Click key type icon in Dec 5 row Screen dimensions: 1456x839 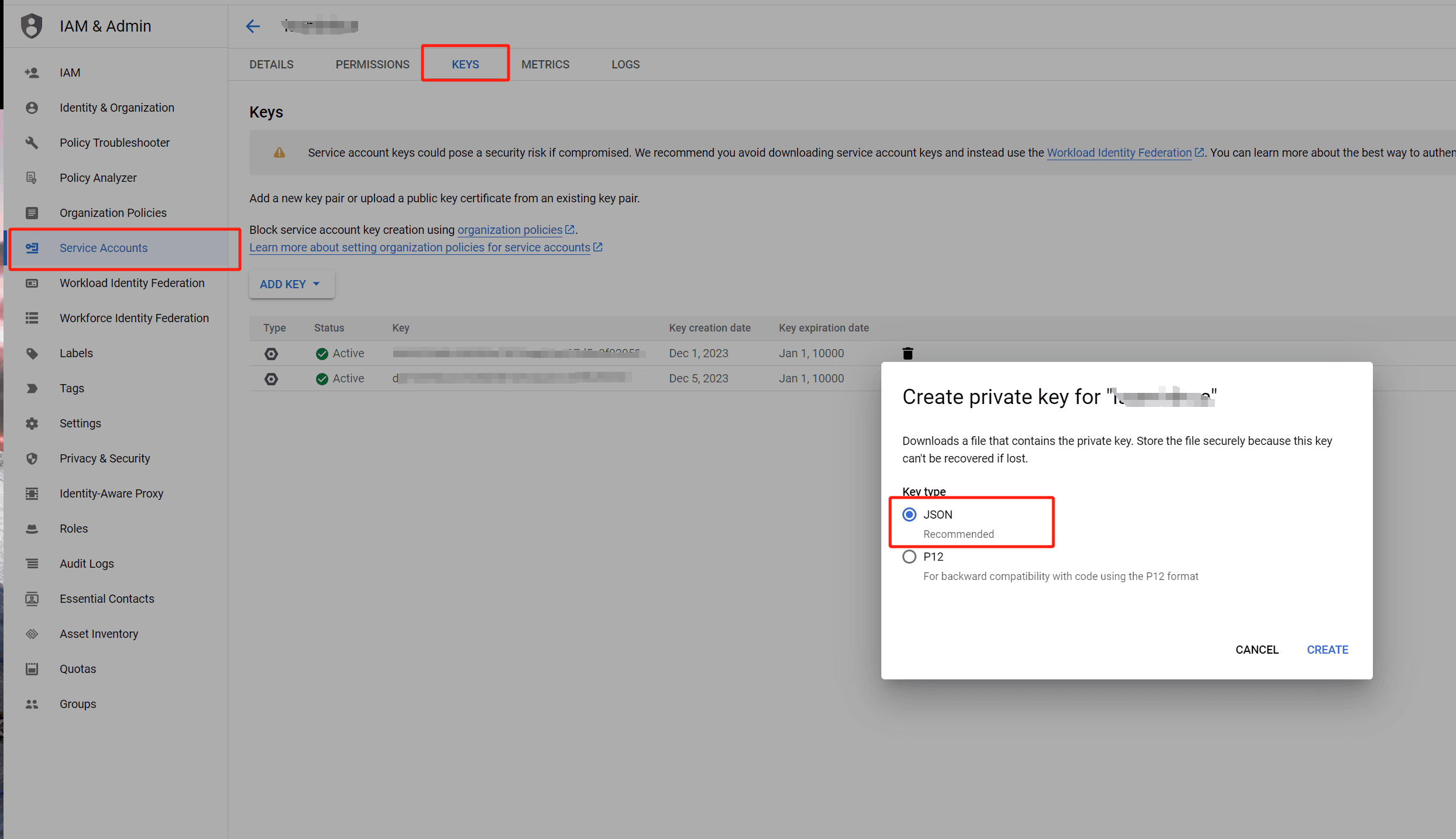point(271,379)
